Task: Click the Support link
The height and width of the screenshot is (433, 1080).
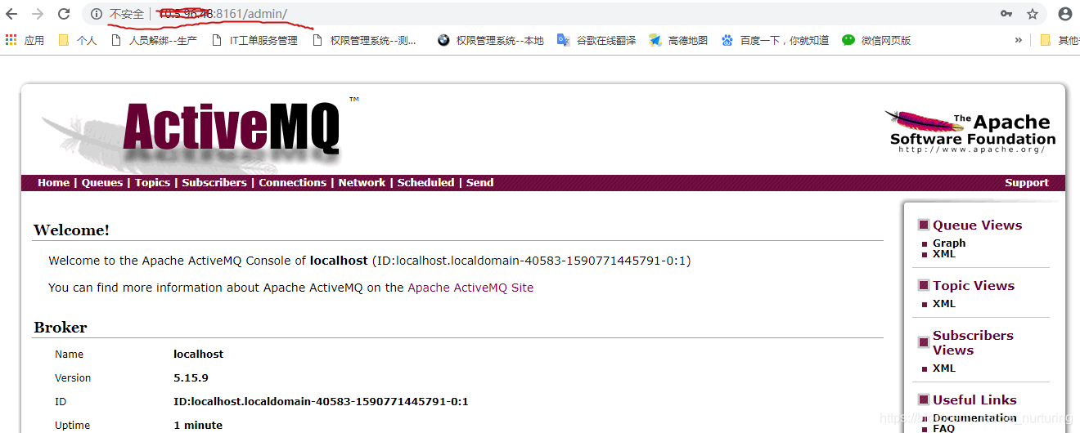Action: point(1027,183)
